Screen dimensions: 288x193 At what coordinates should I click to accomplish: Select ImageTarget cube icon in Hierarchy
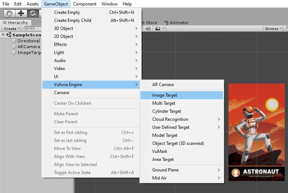click(14, 53)
